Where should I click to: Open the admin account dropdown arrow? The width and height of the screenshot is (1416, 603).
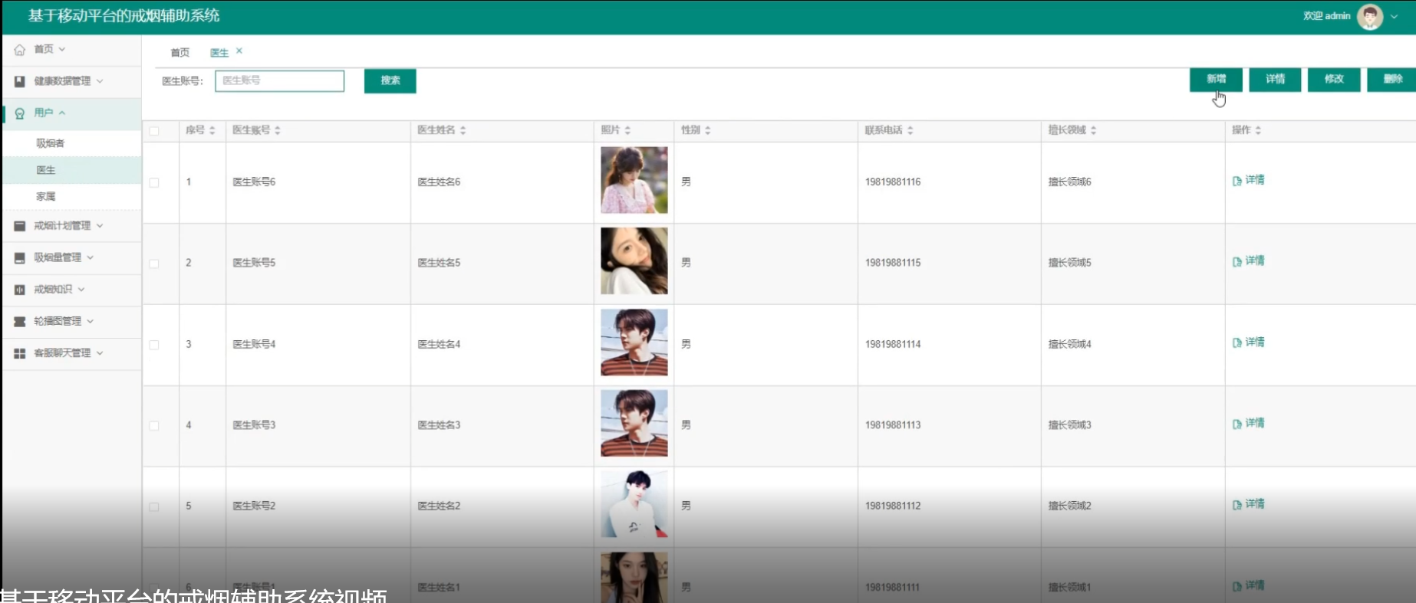pos(1394,16)
